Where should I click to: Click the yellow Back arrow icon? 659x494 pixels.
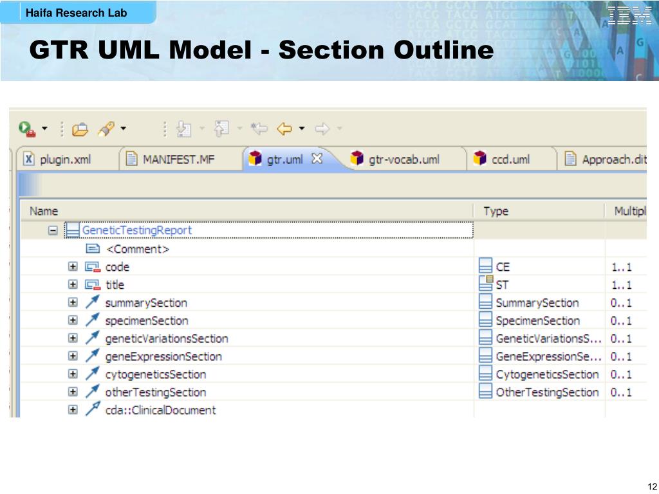coord(284,129)
